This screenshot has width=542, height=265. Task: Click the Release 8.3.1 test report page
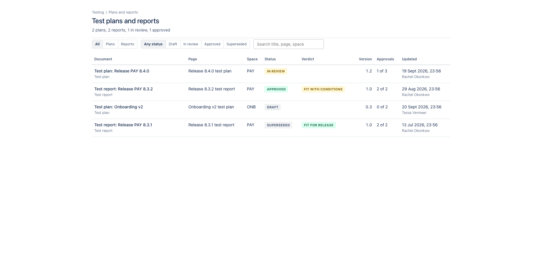click(x=211, y=125)
